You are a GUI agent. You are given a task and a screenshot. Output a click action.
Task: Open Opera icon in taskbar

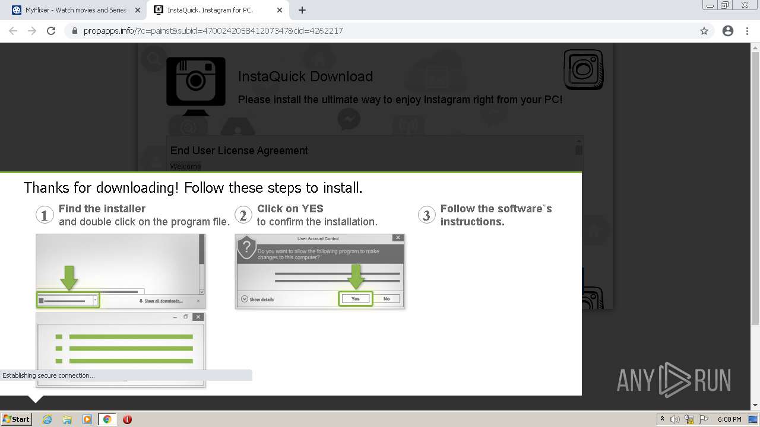click(127, 419)
